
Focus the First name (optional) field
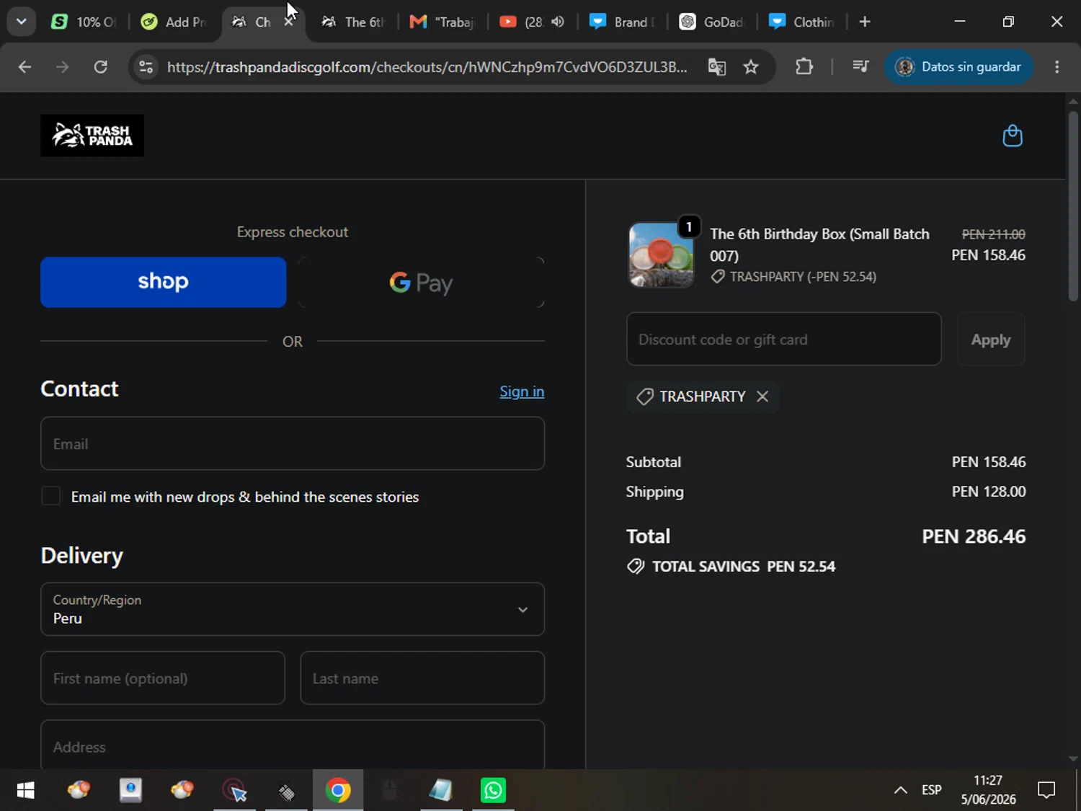pos(163,678)
